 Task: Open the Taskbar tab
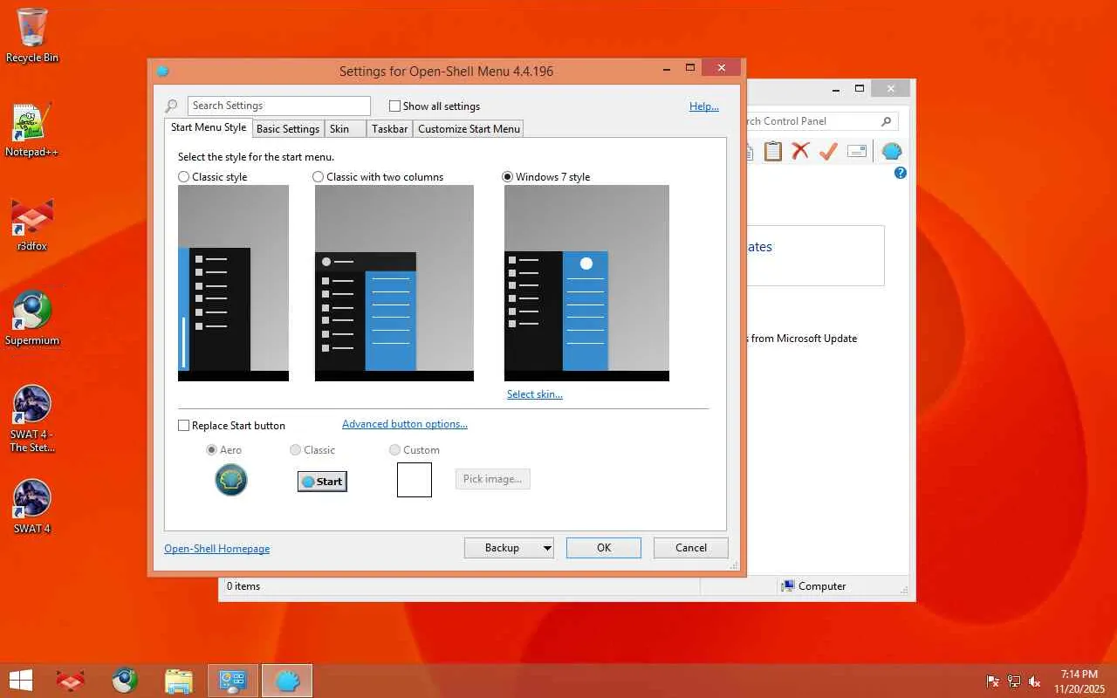click(x=389, y=129)
